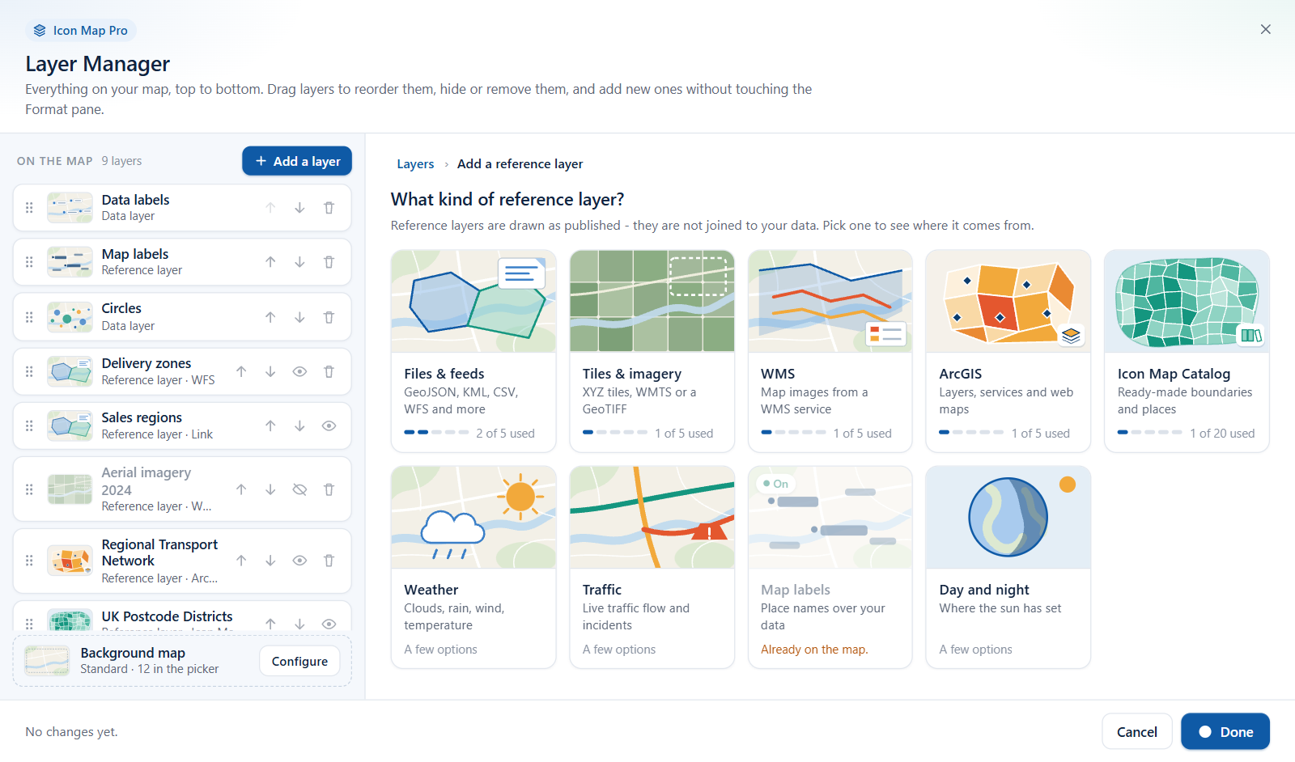Image resolution: width=1295 pixels, height=762 pixels.
Task: Toggle visibility of Sales regions layer
Action: [329, 425]
